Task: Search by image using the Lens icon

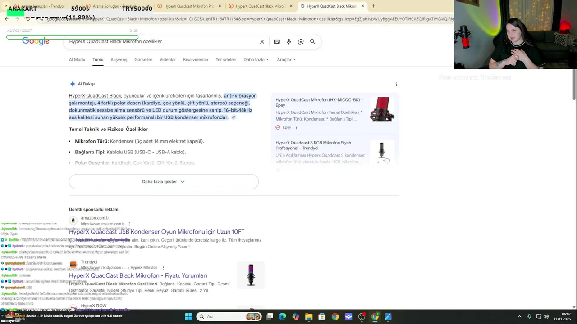Action: tap(301, 41)
